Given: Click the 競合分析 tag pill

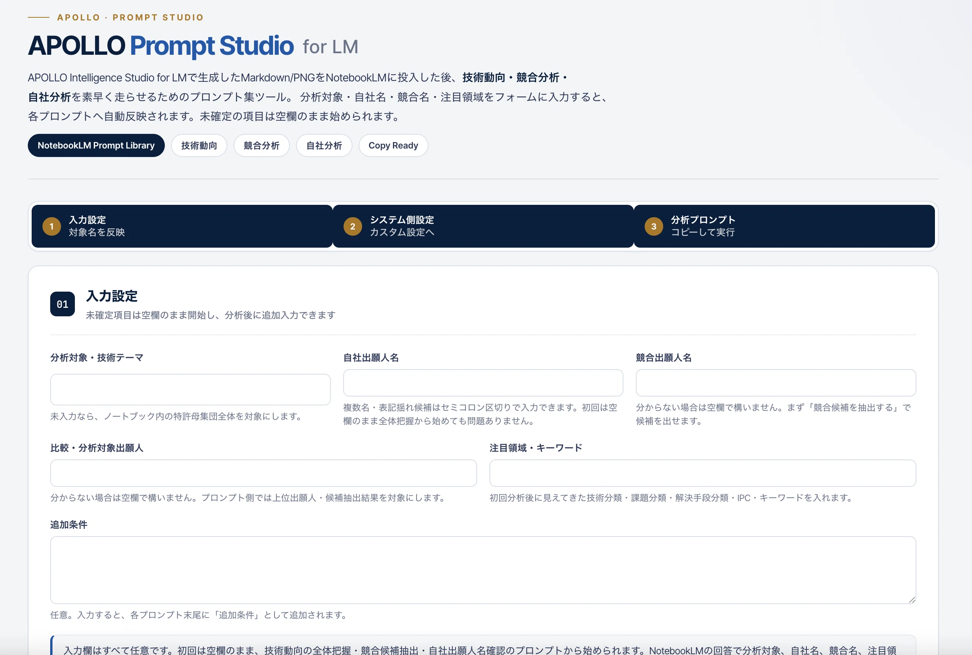Looking at the screenshot, I should pyautogui.click(x=262, y=145).
